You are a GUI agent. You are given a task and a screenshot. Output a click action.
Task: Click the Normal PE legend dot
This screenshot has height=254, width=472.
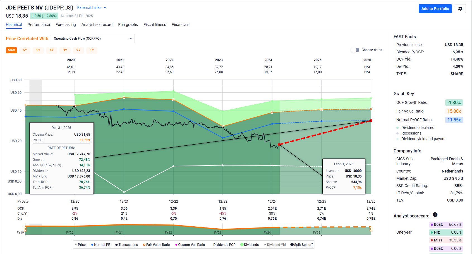pyautogui.click(x=92, y=245)
